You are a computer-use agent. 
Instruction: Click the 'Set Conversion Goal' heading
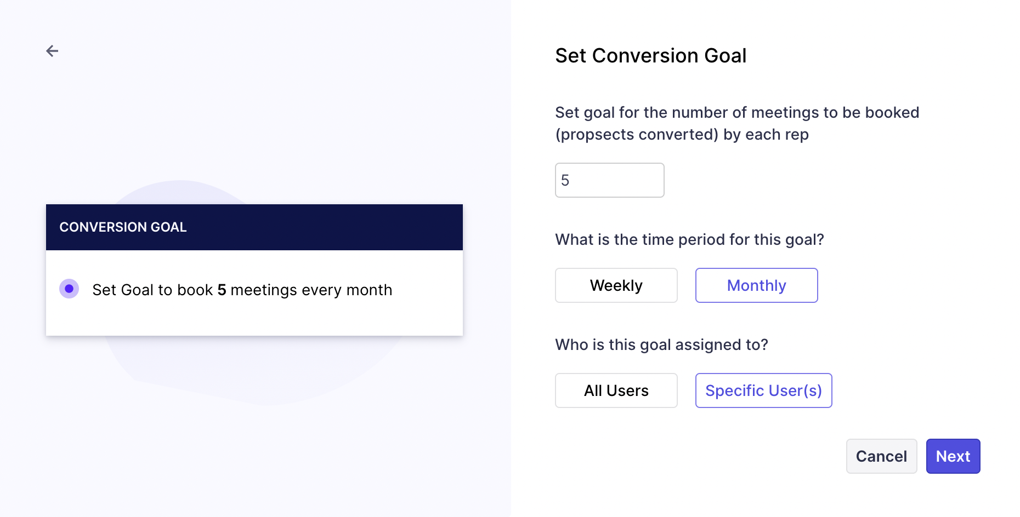pyautogui.click(x=650, y=56)
